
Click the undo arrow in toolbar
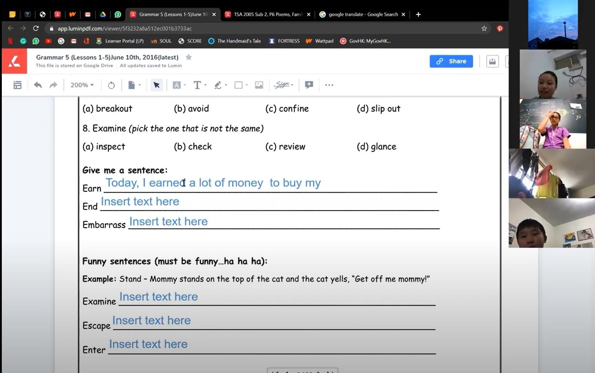[x=38, y=85]
